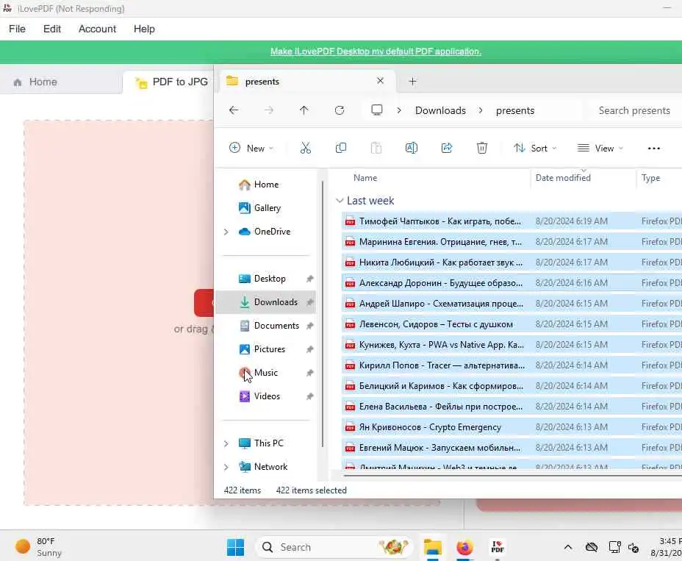Click the Copy icon in Explorer toolbar
This screenshot has width=682, height=561.
341,148
